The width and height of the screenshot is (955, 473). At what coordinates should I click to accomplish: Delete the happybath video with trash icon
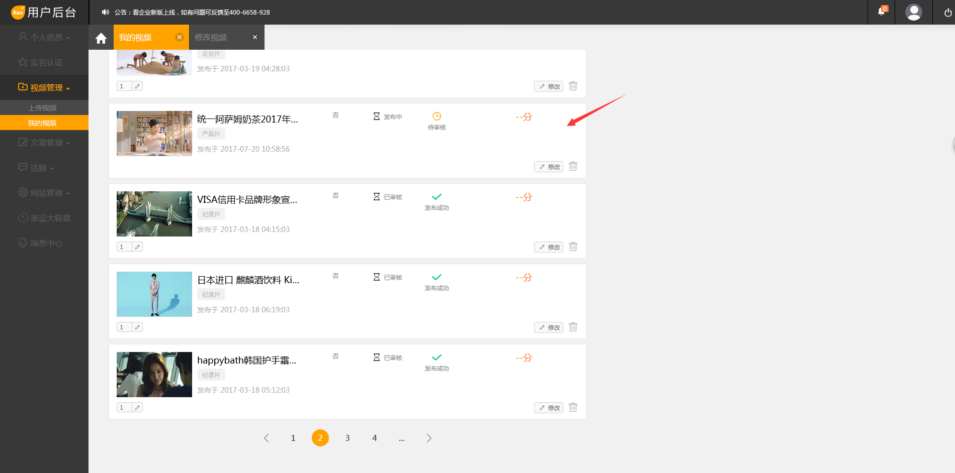coord(573,407)
